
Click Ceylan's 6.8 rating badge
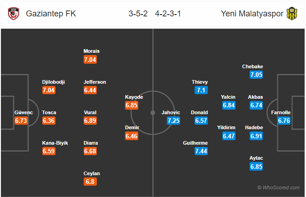90,182
